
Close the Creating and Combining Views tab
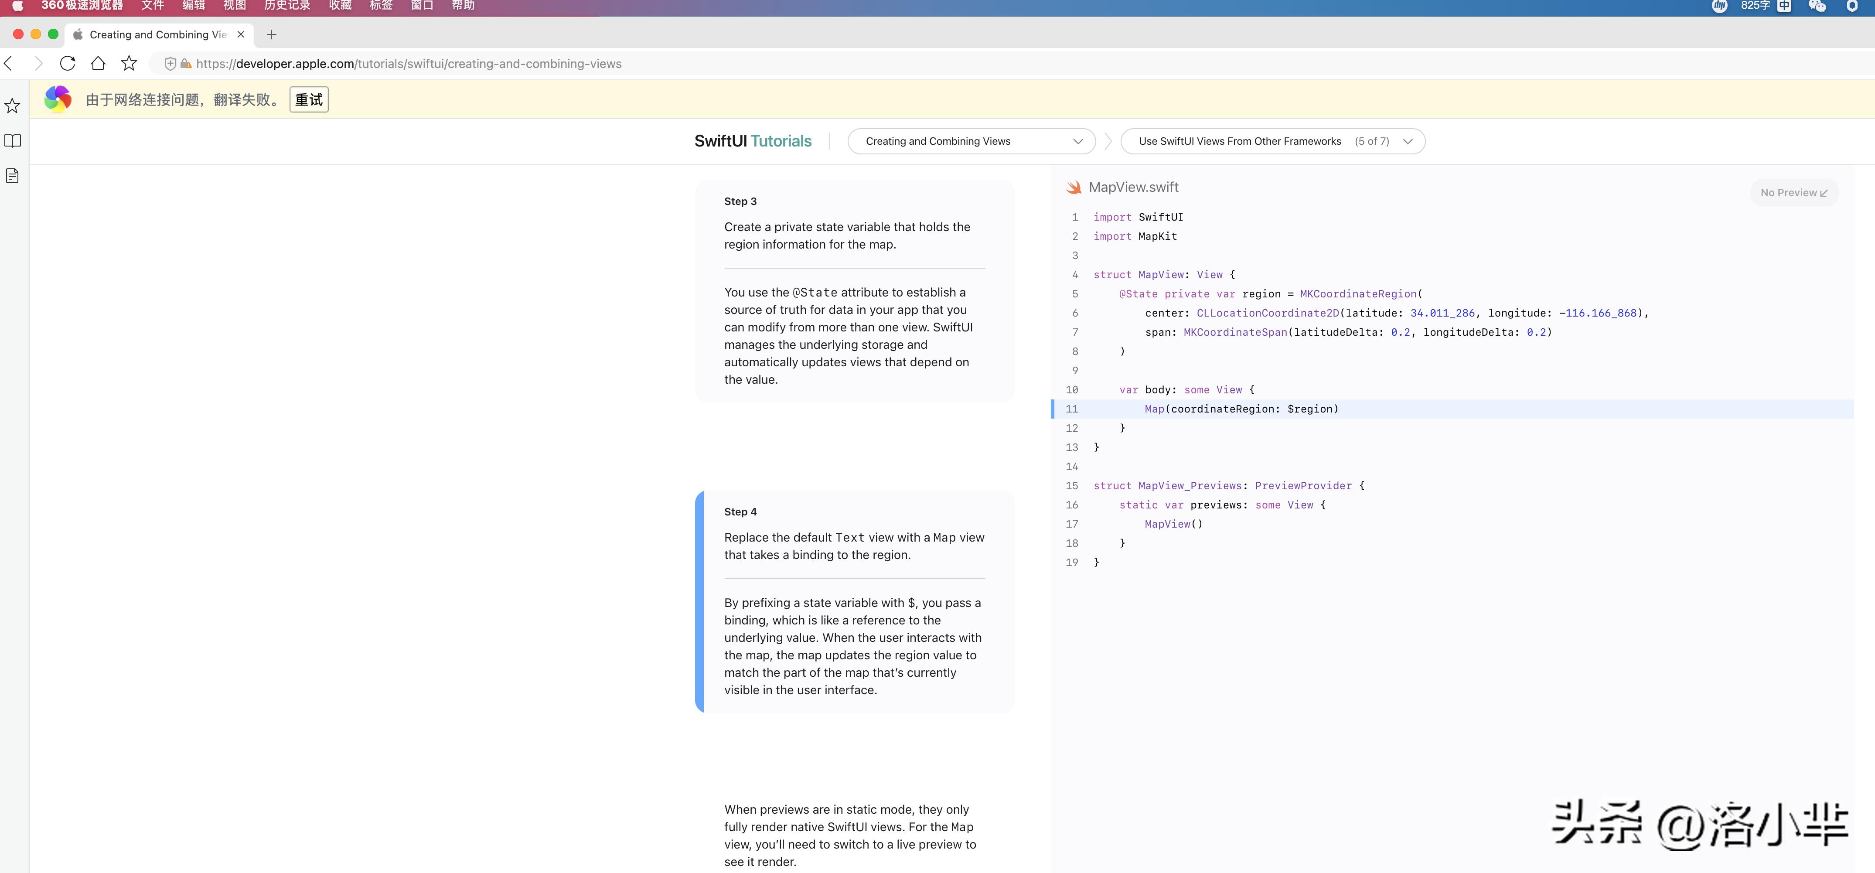coord(241,34)
